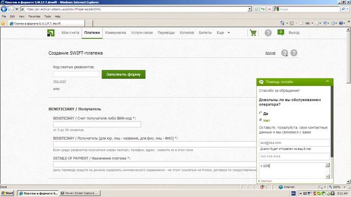Open the Переводы tab
351x197 pixels.
click(x=166, y=33)
